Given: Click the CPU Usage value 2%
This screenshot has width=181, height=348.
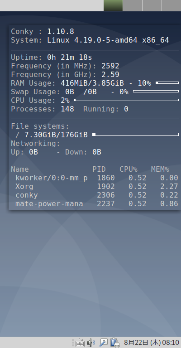Looking at the screenshot, I should pos(65,101).
